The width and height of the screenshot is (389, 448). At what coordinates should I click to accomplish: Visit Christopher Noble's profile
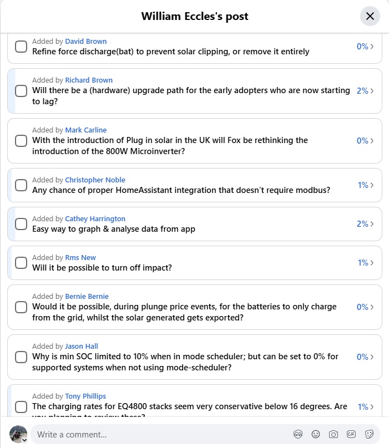(95, 180)
